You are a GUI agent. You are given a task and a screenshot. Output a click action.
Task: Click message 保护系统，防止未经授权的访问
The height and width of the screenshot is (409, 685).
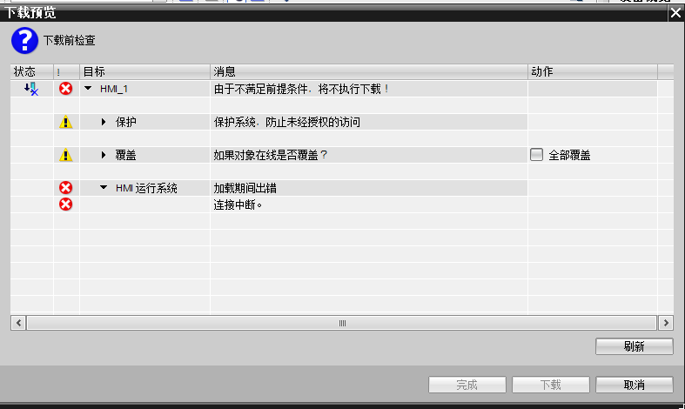coord(287,122)
